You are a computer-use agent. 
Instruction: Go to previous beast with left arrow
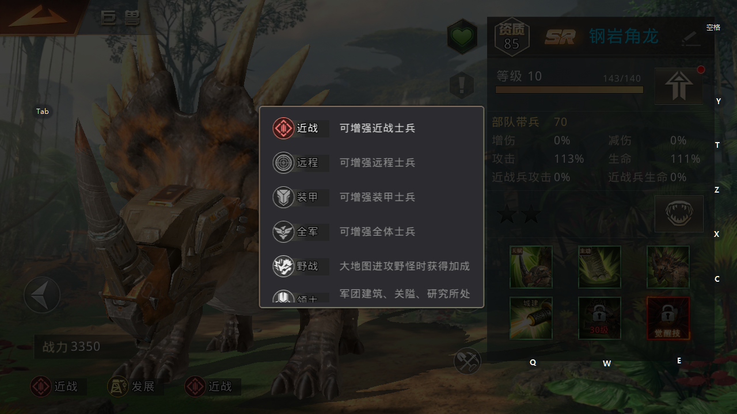coord(42,295)
